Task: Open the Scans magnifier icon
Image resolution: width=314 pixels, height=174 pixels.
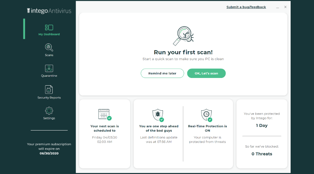Action: point(49,48)
